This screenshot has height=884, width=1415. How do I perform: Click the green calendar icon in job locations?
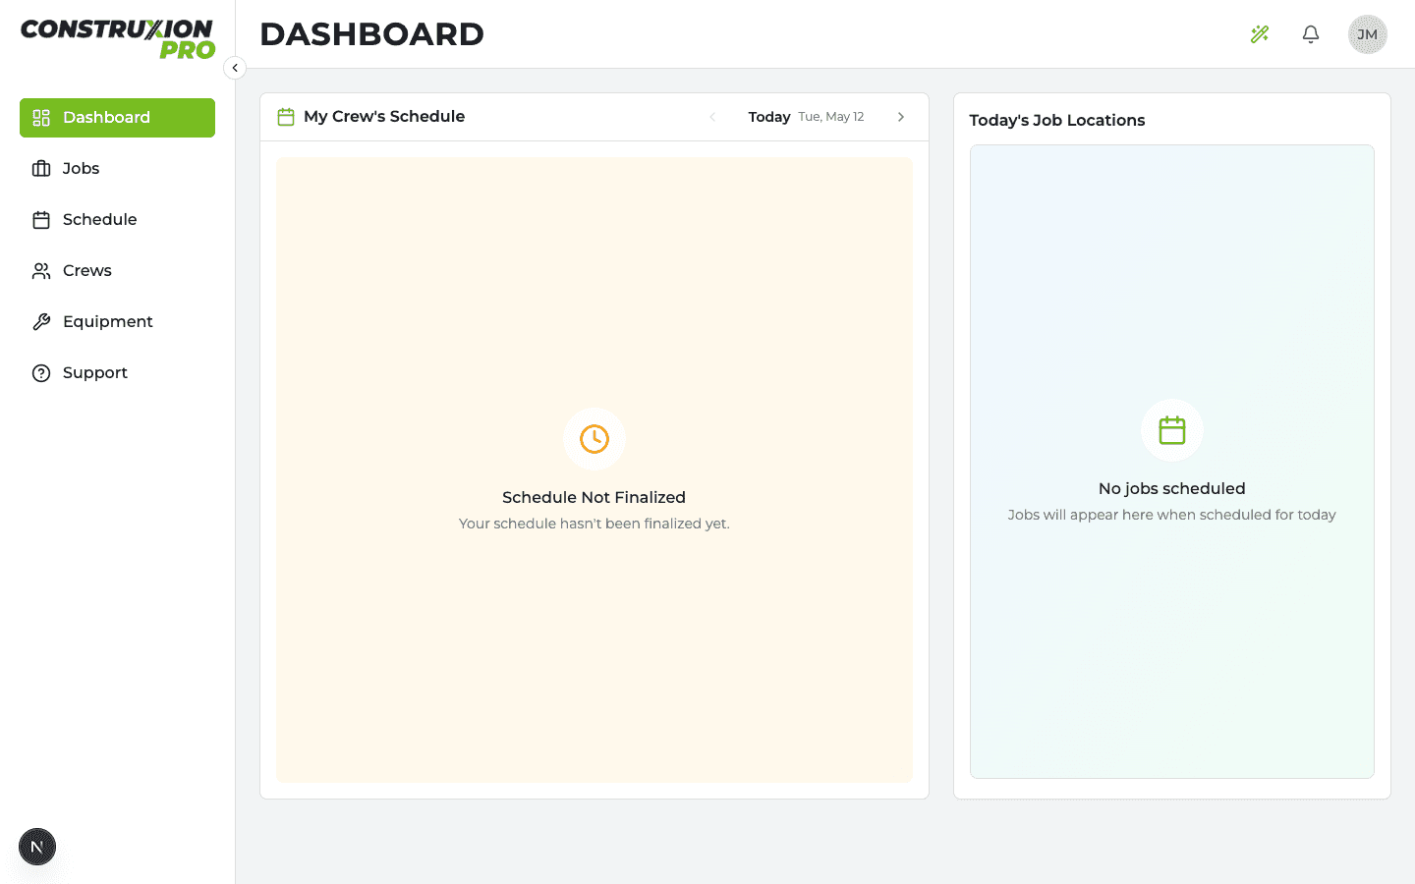[1172, 430]
